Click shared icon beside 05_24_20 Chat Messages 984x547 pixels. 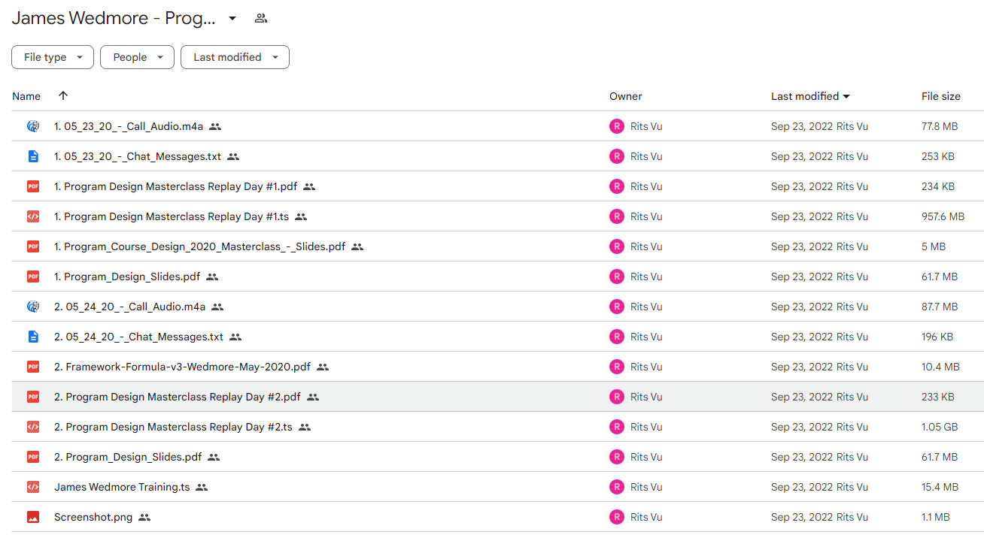(x=235, y=337)
